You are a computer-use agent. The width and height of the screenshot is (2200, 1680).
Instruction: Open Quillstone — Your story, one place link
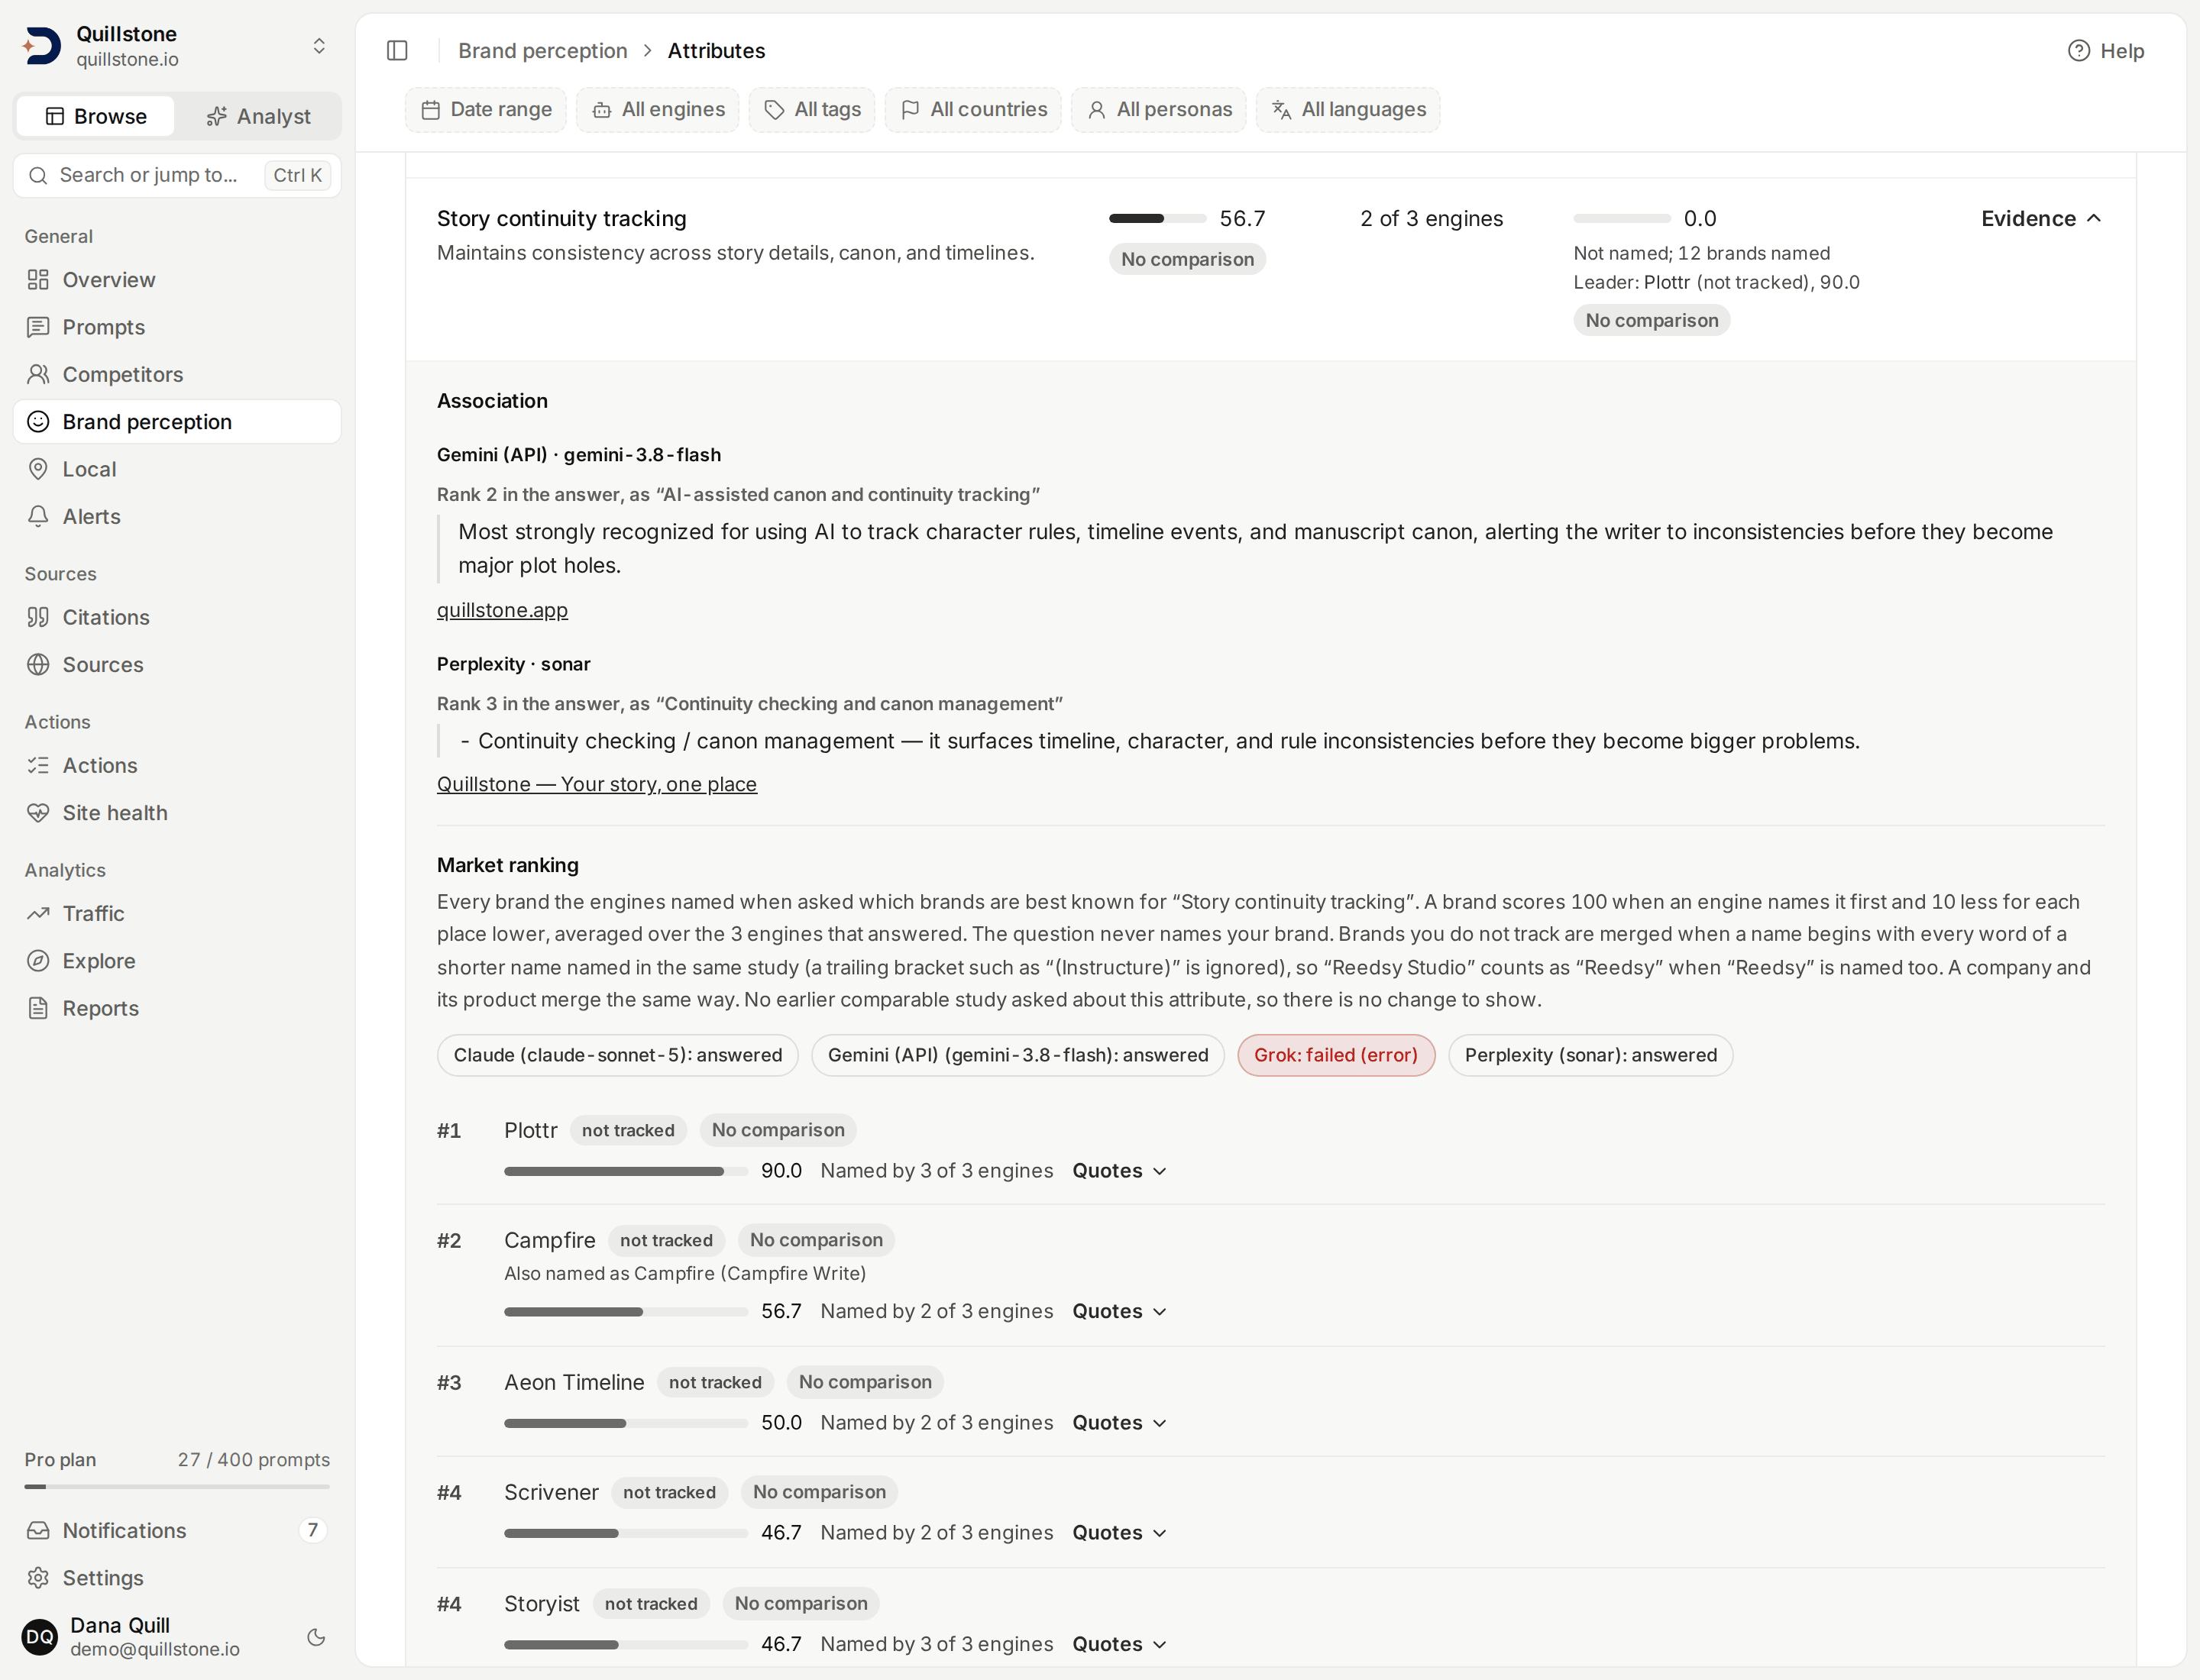tap(597, 784)
